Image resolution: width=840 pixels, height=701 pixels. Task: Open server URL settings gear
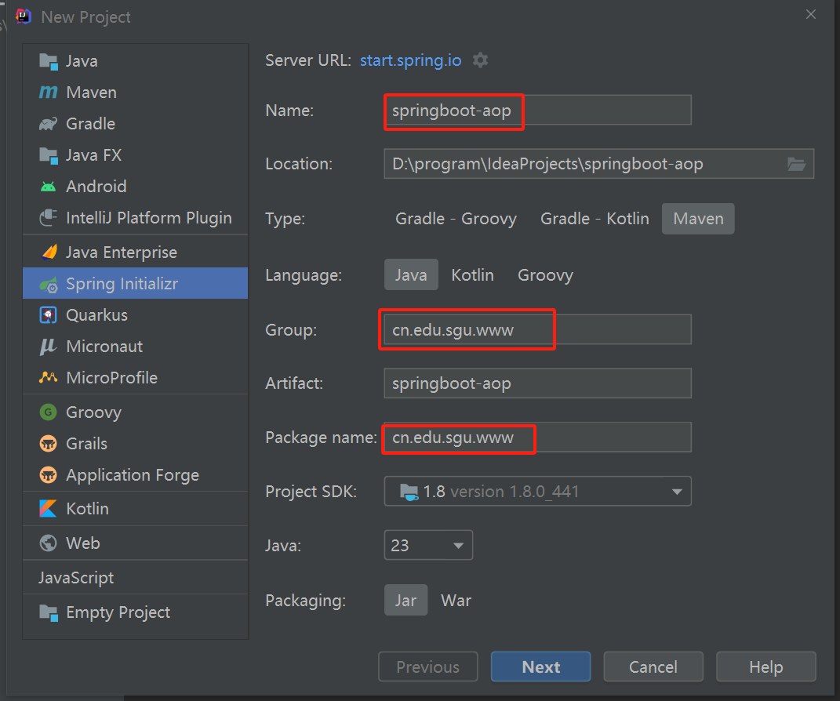pyautogui.click(x=481, y=60)
